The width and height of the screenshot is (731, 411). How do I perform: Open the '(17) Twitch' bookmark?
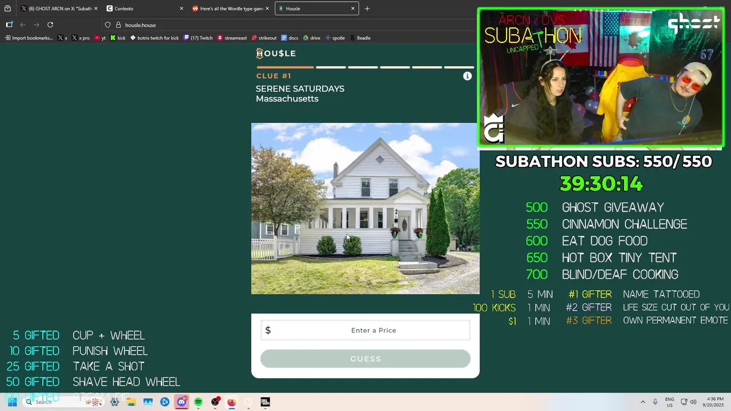pos(198,38)
